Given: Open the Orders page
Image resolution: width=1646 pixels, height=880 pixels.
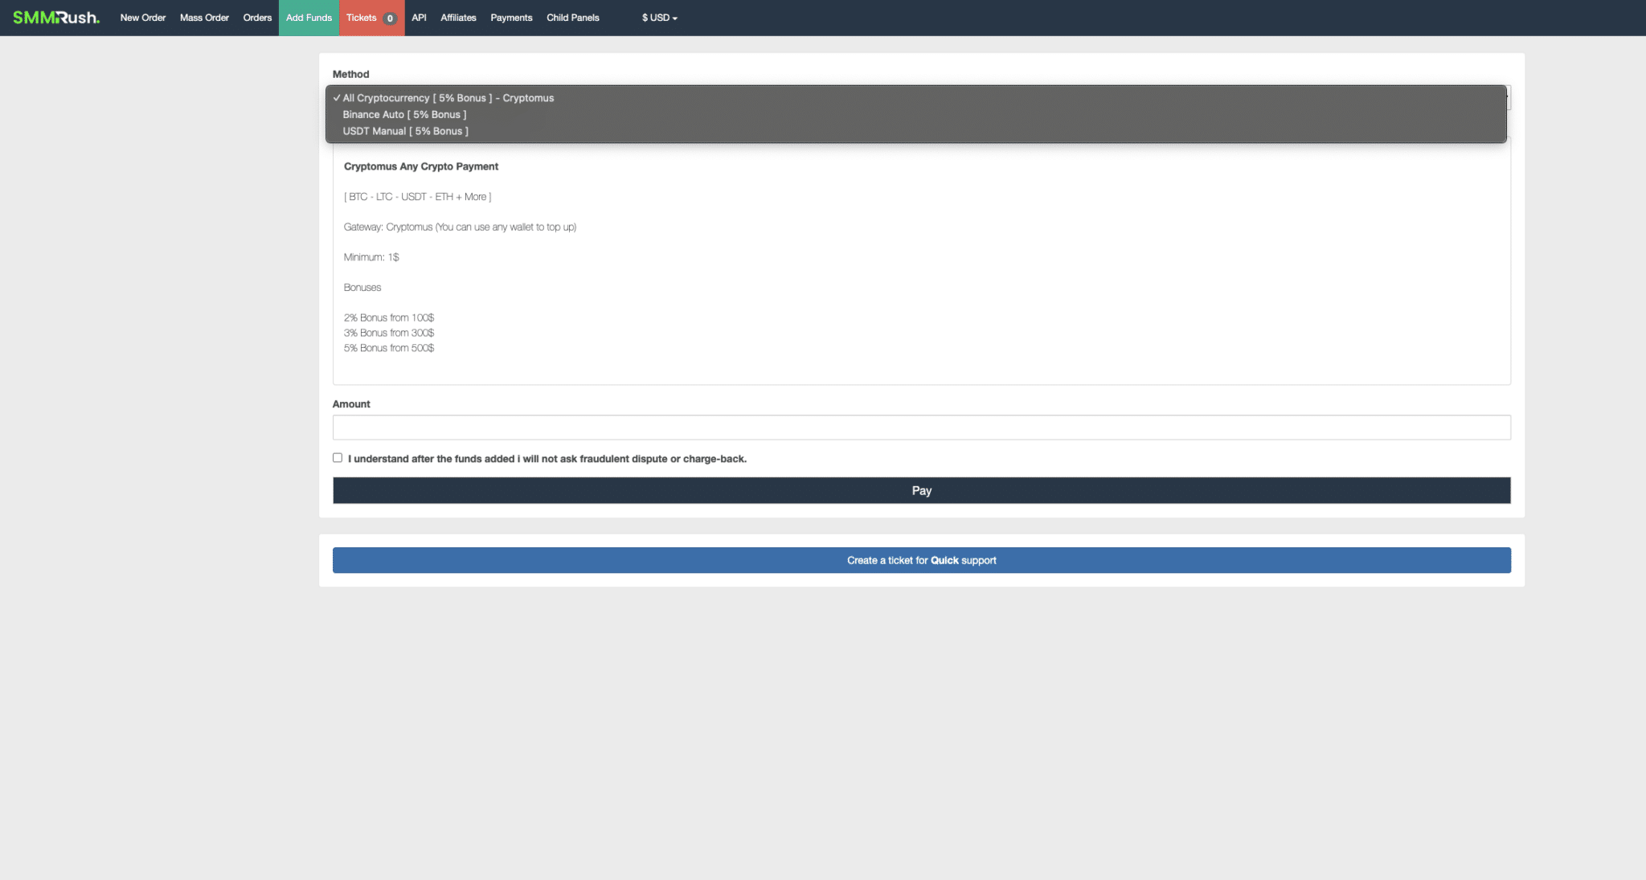Looking at the screenshot, I should [x=257, y=18].
